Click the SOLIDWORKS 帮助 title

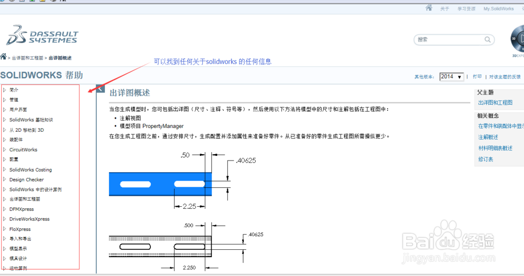coord(41,75)
